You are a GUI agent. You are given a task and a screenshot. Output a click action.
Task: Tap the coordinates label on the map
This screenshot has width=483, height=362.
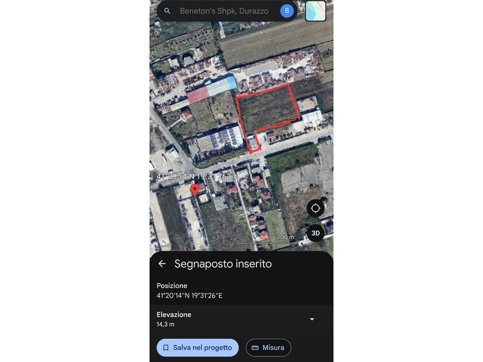195,176
